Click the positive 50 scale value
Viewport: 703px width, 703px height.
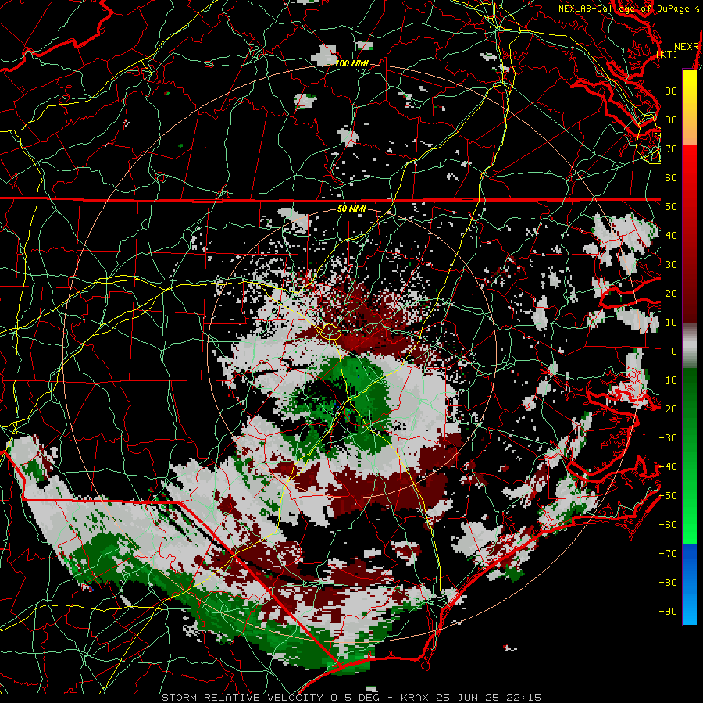tap(671, 207)
